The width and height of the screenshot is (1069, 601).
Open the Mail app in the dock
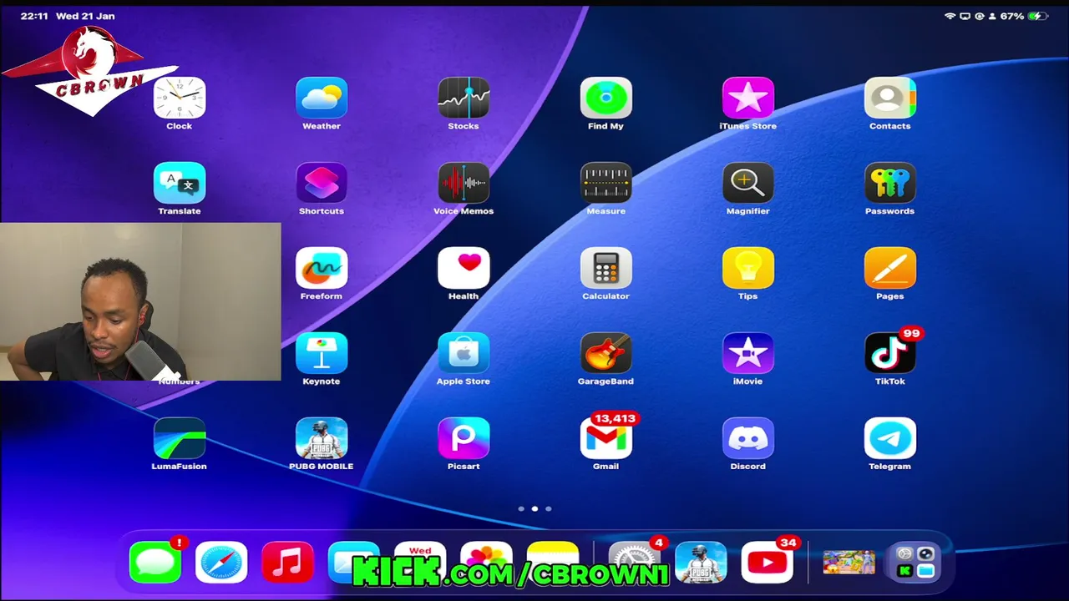(353, 562)
